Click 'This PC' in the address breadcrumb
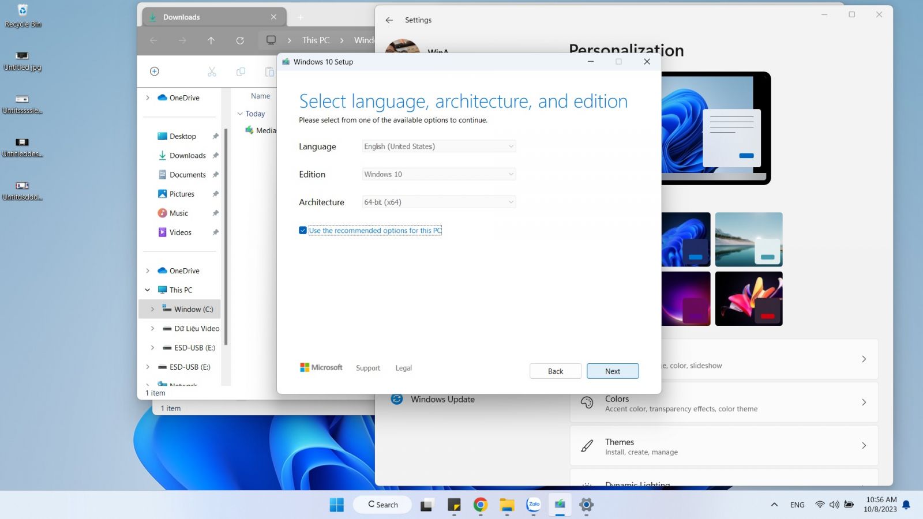 (316, 40)
